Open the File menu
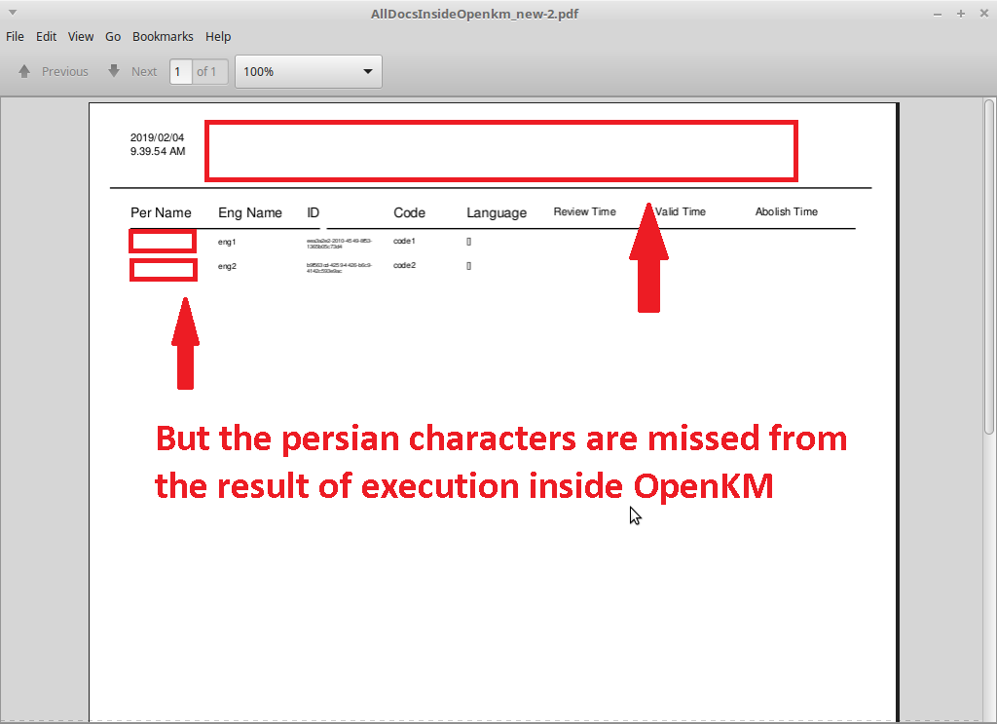The width and height of the screenshot is (997, 724). coord(15,36)
